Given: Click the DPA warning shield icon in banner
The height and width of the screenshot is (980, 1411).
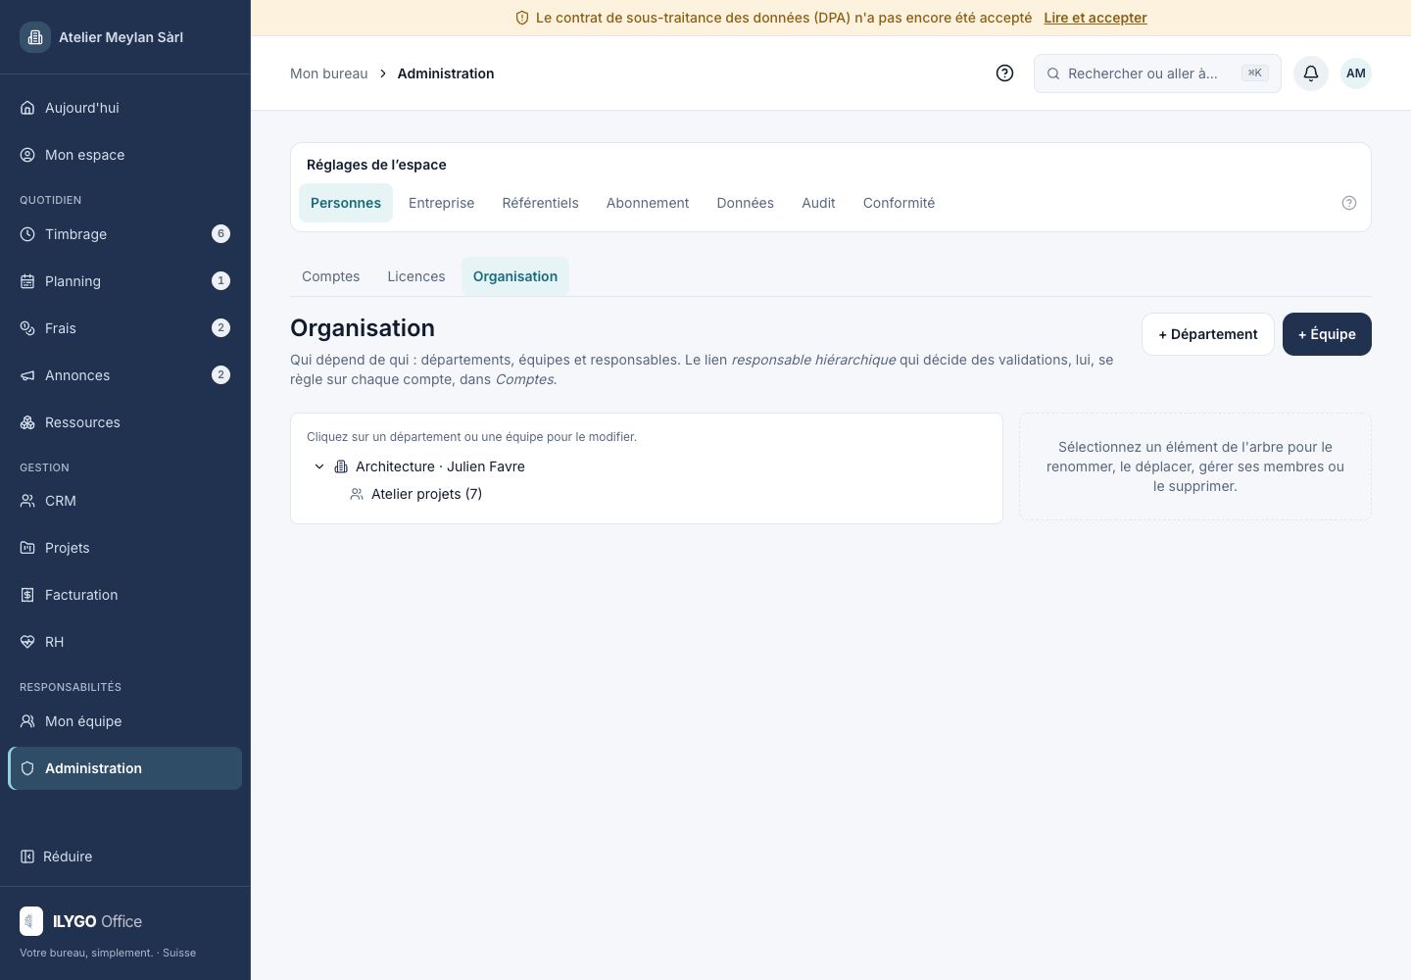Looking at the screenshot, I should pyautogui.click(x=522, y=18).
